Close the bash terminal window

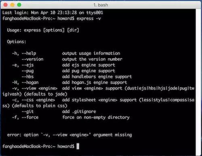click(6, 5)
